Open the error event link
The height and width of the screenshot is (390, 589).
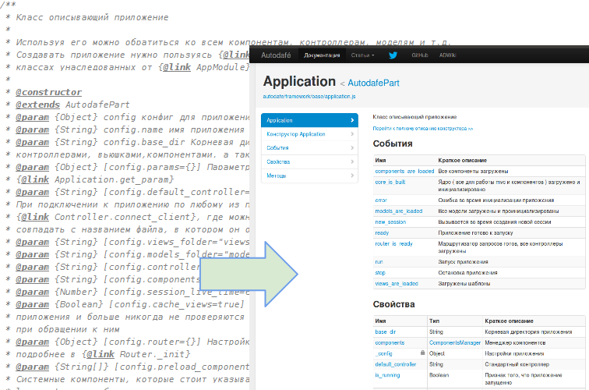[381, 200]
